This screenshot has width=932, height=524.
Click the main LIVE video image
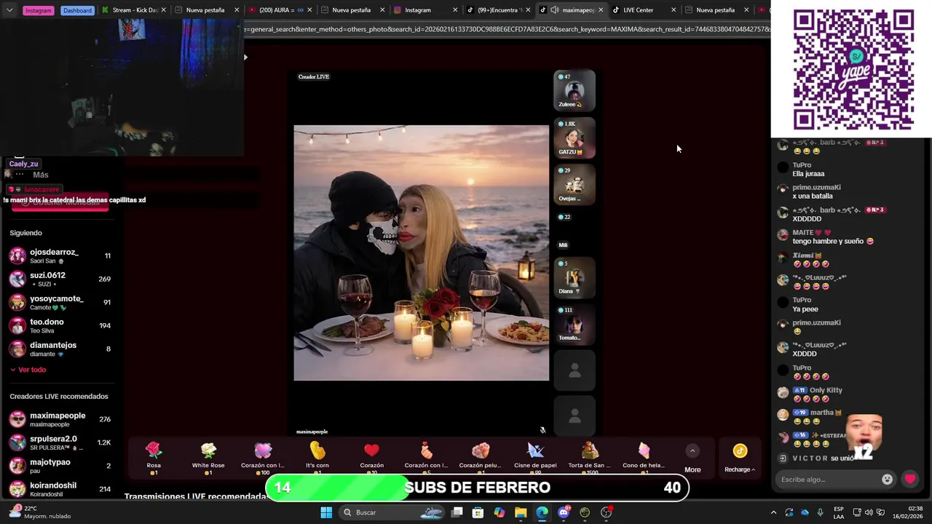click(422, 253)
